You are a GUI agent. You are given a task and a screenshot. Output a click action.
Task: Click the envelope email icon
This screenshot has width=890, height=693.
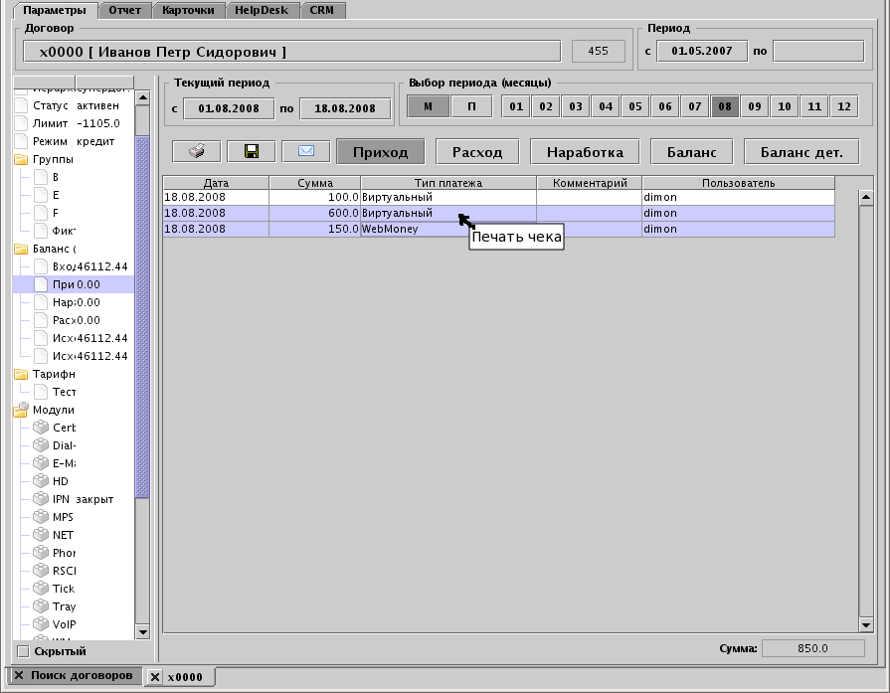[x=306, y=151]
